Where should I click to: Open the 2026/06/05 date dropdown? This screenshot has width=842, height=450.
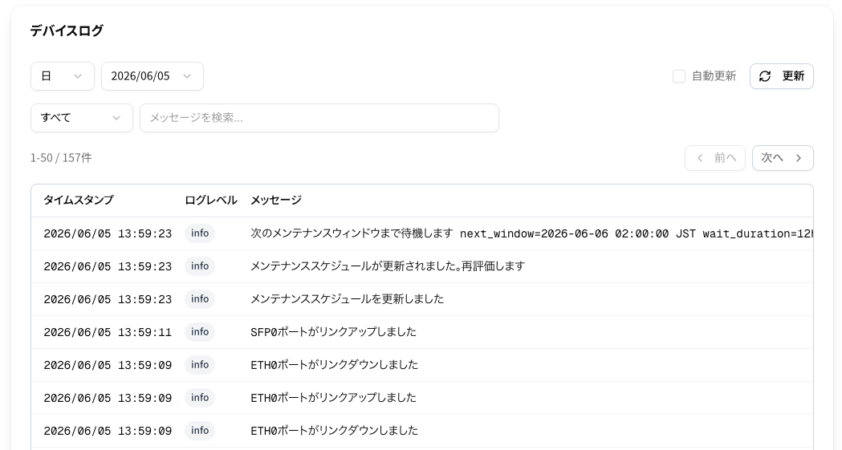(x=153, y=76)
